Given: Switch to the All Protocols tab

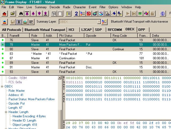Looking at the screenshot, I should 11,30.
